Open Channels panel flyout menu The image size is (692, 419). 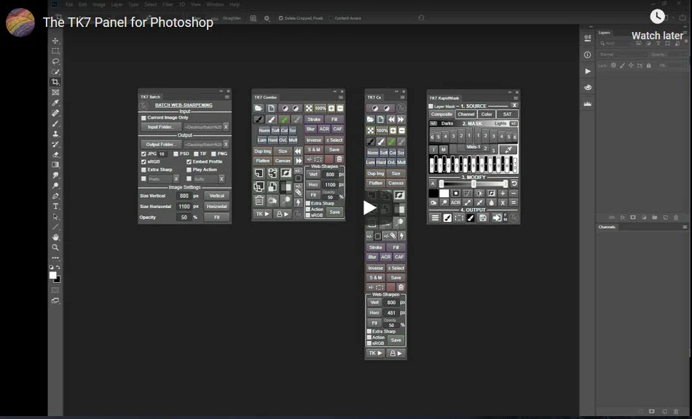click(685, 228)
